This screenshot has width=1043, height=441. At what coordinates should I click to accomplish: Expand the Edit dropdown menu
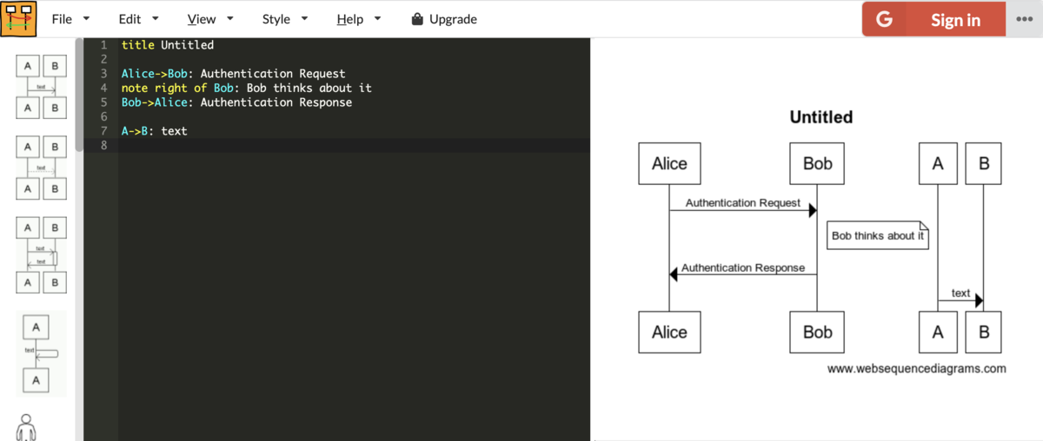(x=138, y=18)
